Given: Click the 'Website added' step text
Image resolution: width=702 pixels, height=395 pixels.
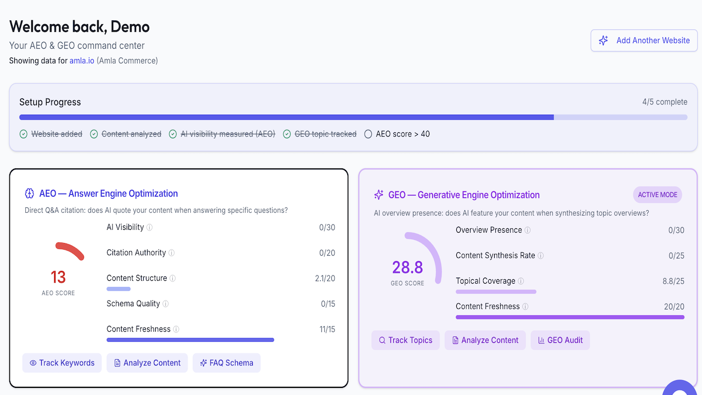Looking at the screenshot, I should click(56, 134).
